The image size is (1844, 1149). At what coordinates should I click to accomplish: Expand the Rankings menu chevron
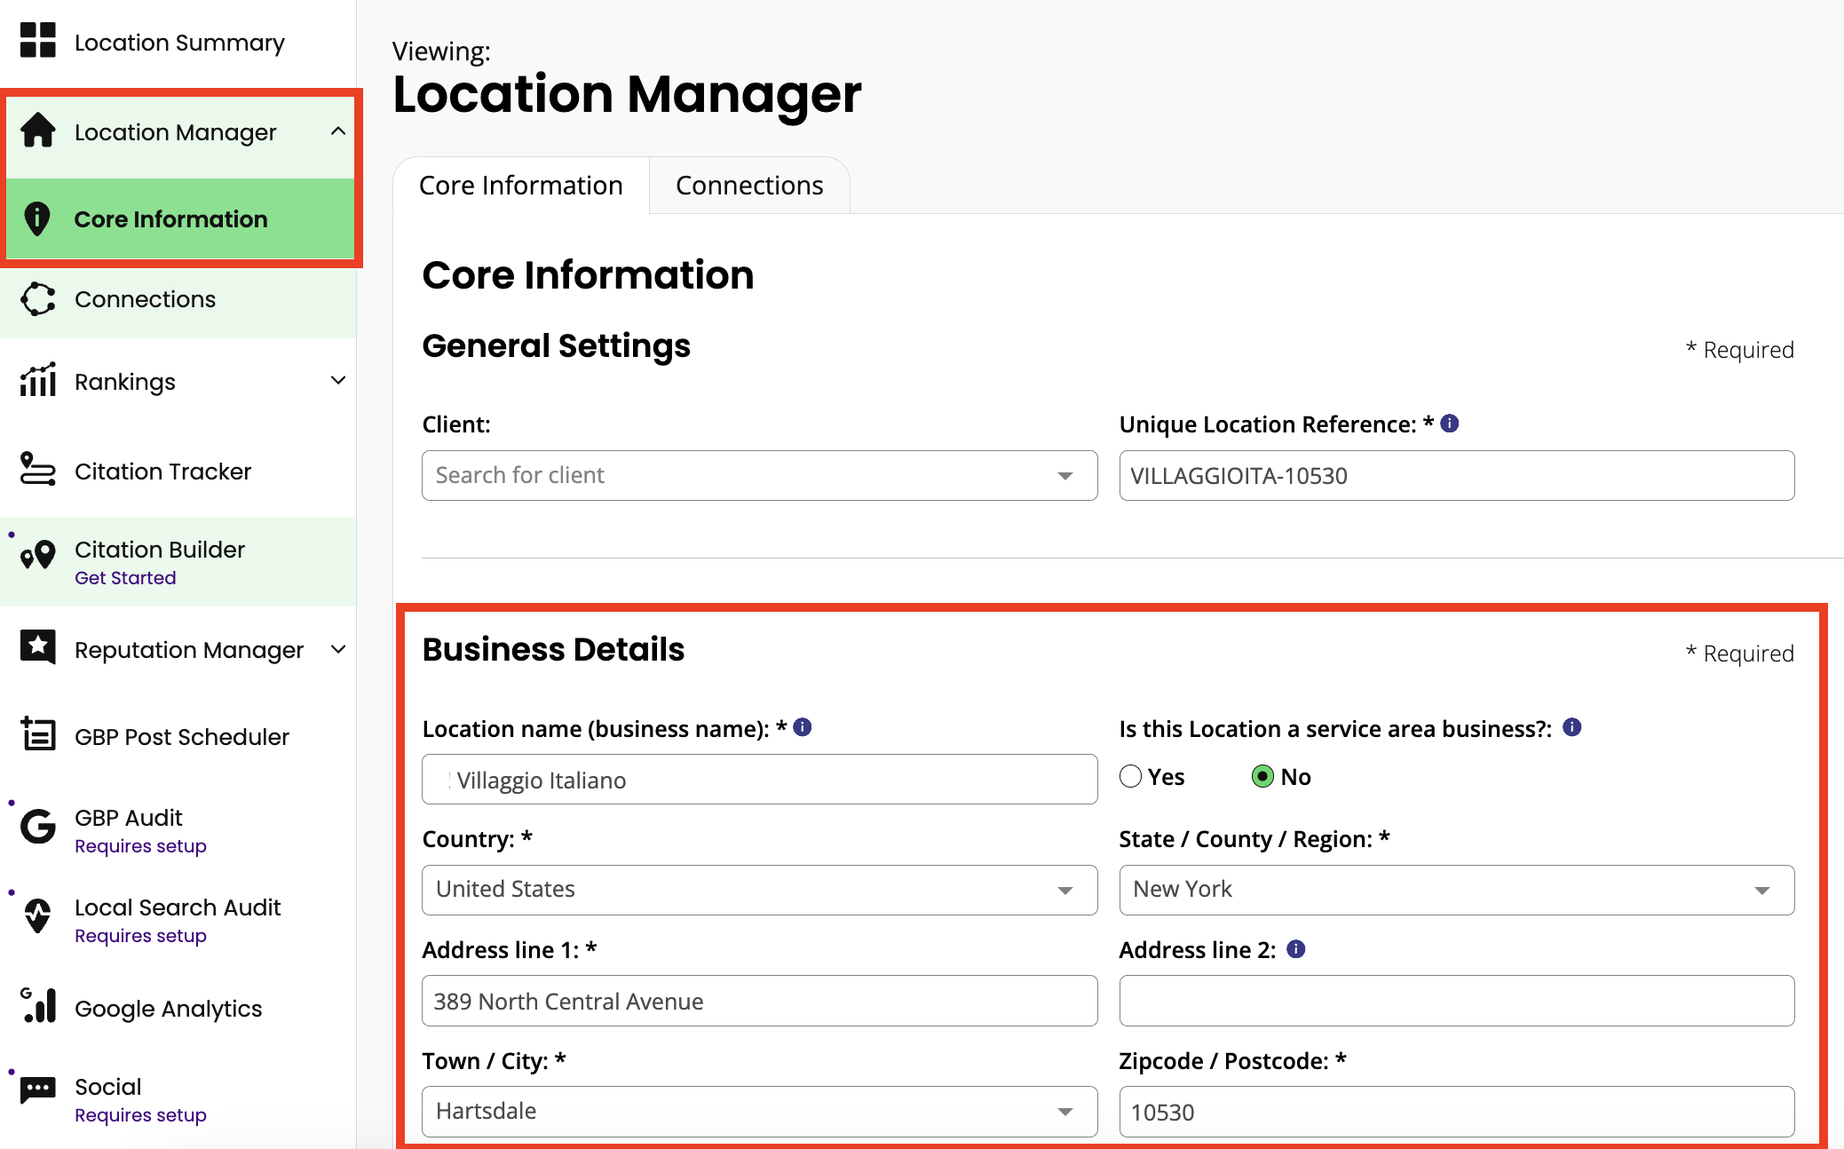click(338, 381)
